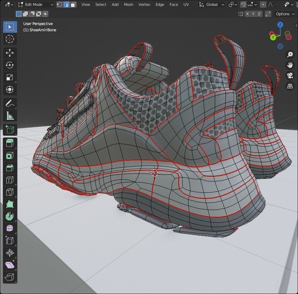Image resolution: width=298 pixels, height=294 pixels.
Task: Click the 3D Cursor tool
Action: (x=10, y=39)
